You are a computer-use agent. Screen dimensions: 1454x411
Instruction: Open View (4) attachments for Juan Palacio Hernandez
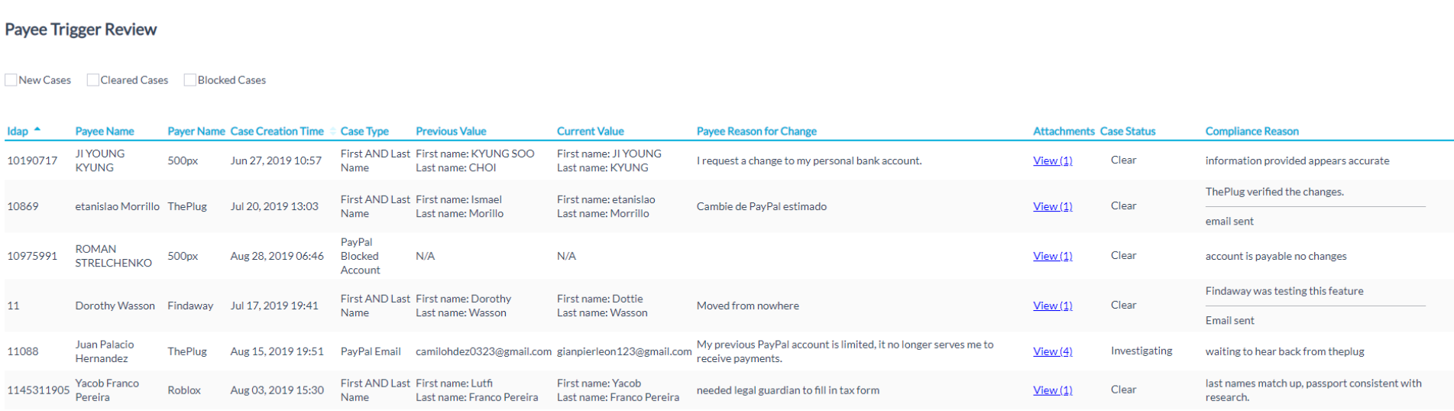coord(1052,351)
